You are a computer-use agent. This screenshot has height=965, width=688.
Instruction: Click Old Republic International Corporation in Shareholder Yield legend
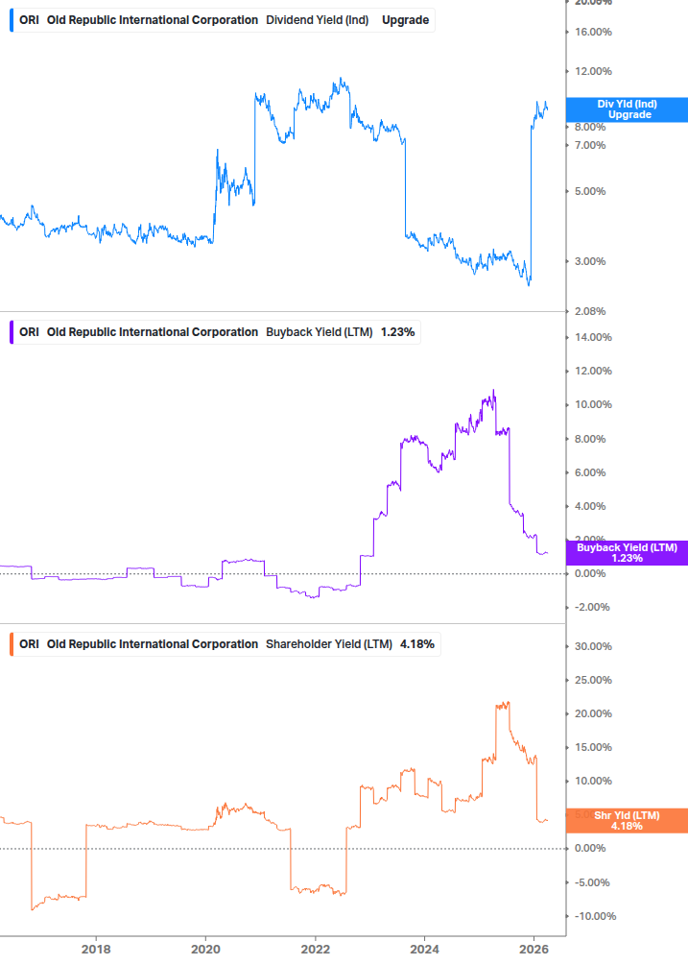click(x=153, y=644)
